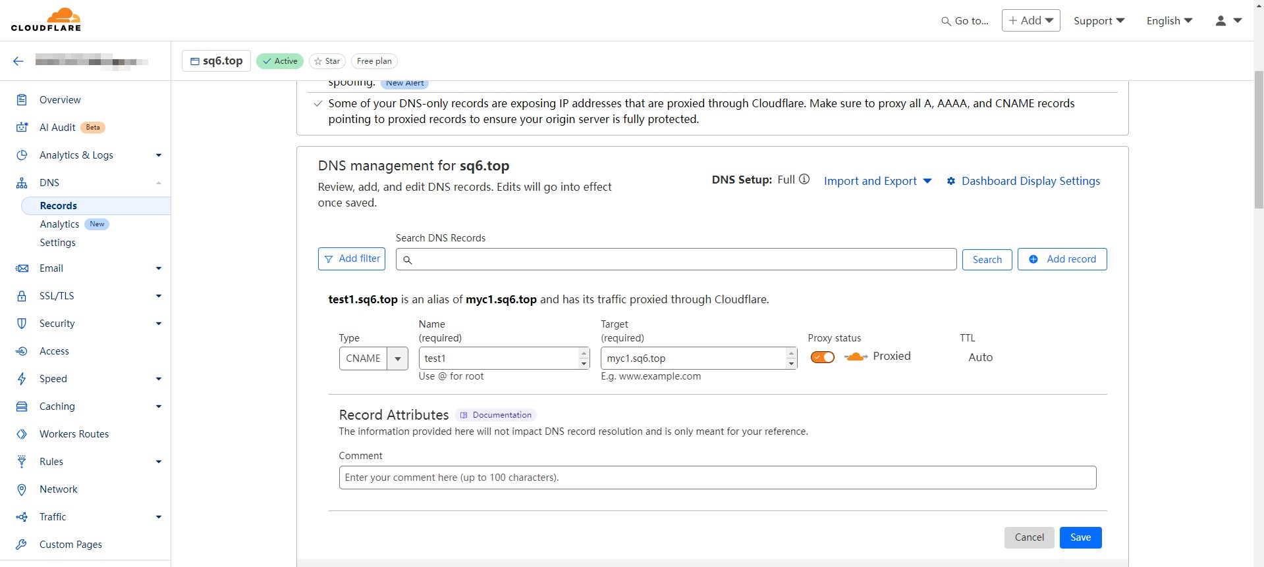The width and height of the screenshot is (1264, 567).
Task: Click the DNS Setup info icon
Action: point(804,180)
